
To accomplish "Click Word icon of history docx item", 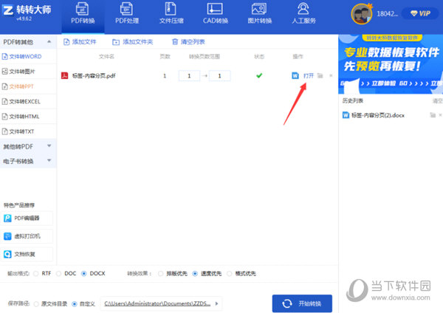I will point(346,115).
